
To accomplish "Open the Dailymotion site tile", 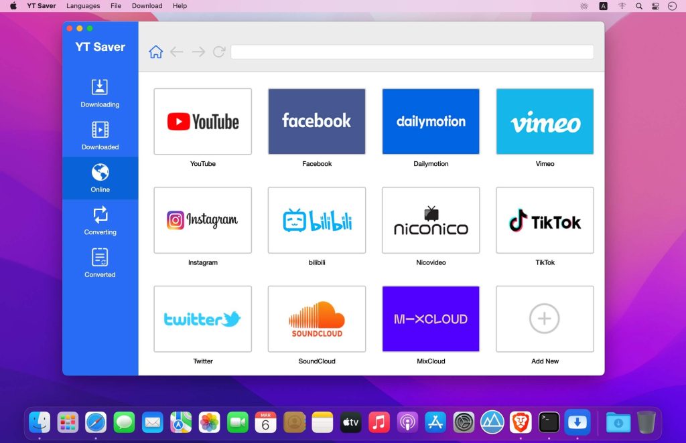I will tap(431, 121).
